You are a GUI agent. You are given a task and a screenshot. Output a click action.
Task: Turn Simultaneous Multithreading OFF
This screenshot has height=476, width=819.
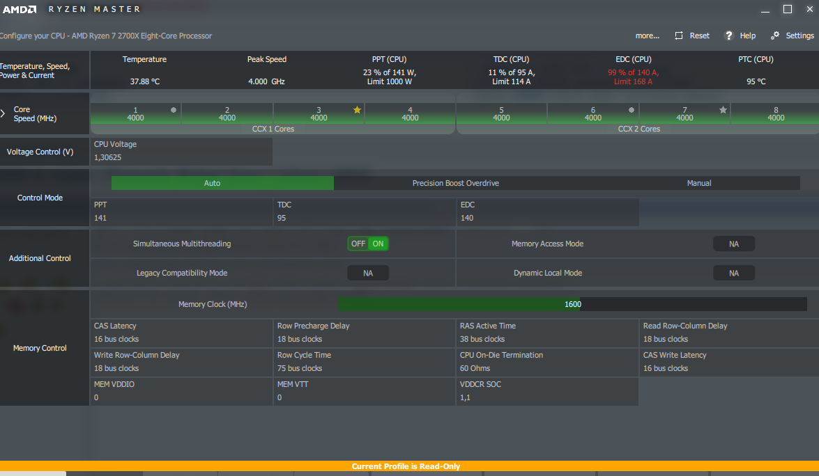click(358, 244)
